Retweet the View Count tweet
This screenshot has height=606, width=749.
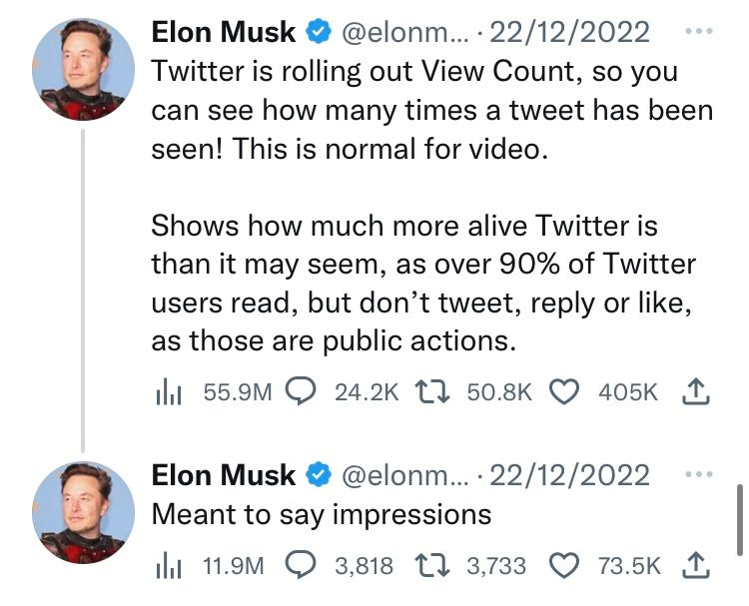[x=431, y=391]
